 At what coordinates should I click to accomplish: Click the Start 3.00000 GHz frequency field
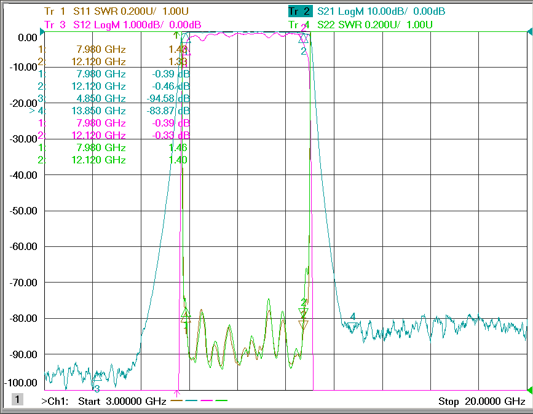[x=122, y=402]
